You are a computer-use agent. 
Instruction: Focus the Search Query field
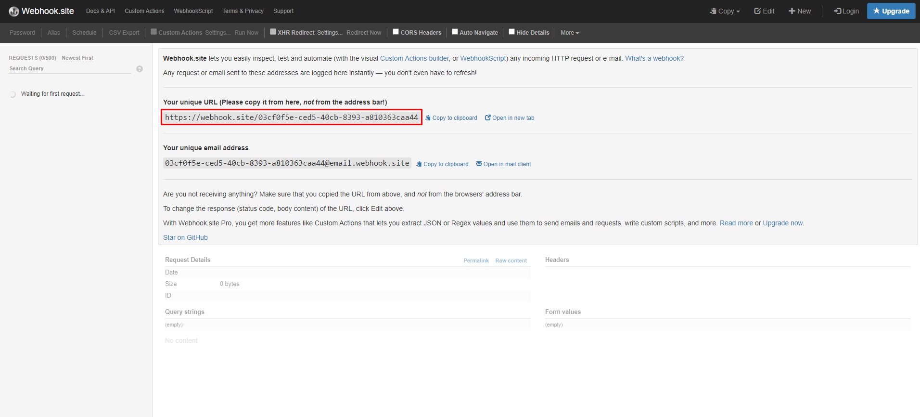coord(70,68)
